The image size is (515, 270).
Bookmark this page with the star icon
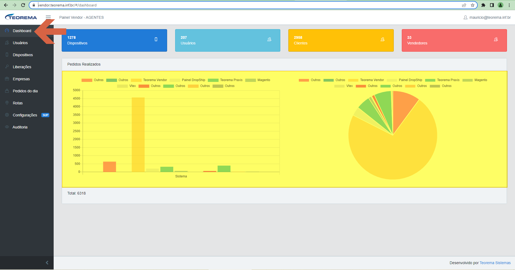pos(473,5)
